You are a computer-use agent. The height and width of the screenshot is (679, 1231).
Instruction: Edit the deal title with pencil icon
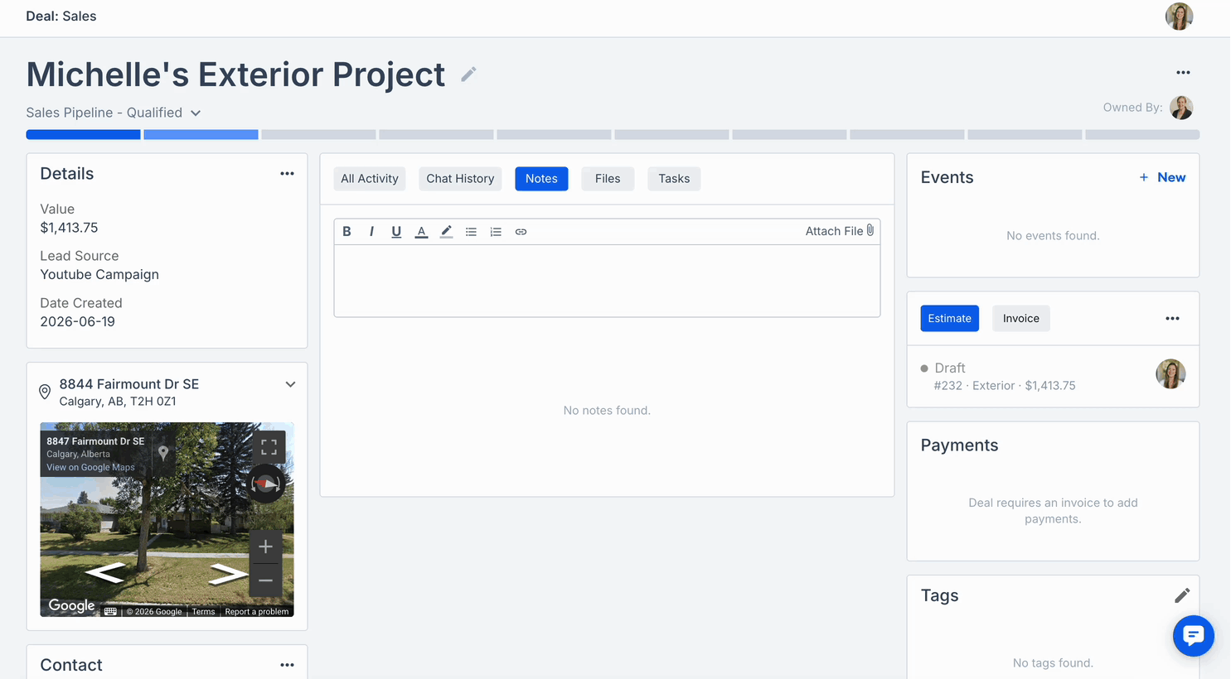click(468, 75)
